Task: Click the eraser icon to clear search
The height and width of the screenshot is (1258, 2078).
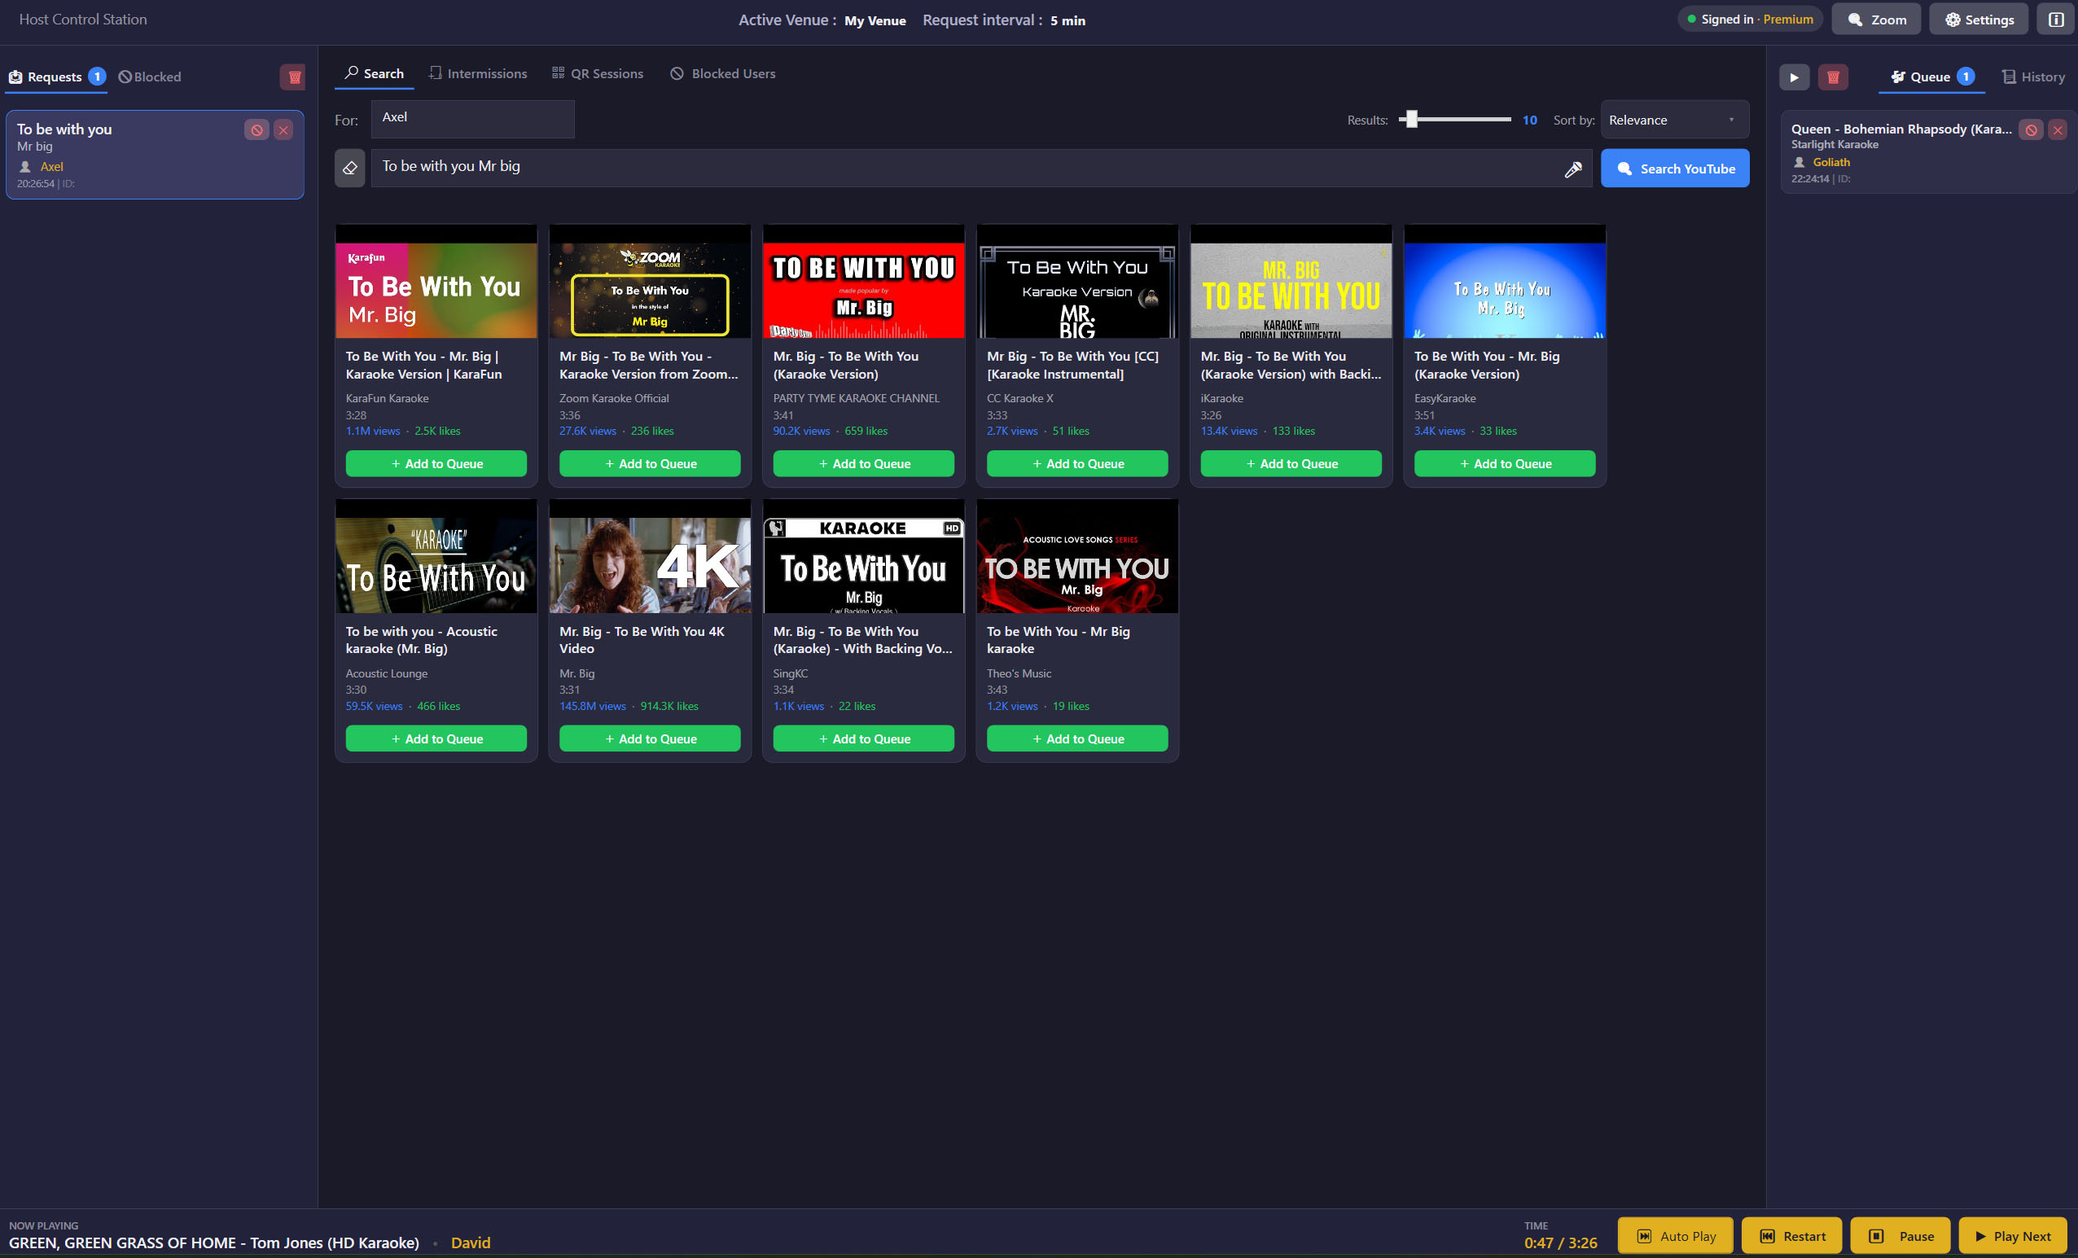Action: tap(350, 168)
